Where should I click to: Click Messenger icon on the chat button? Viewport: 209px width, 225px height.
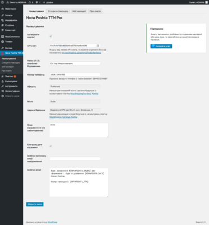[153, 46]
